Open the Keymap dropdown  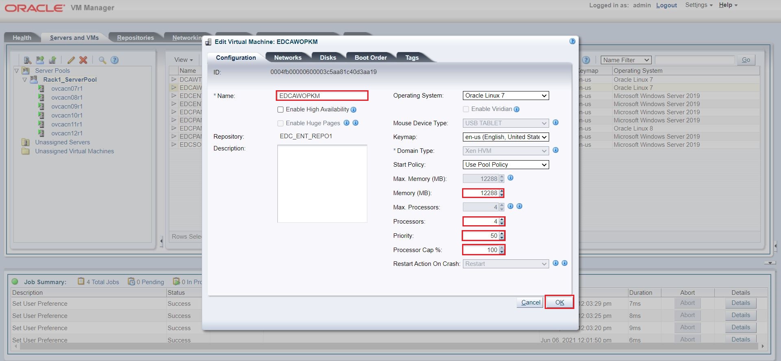pyautogui.click(x=506, y=137)
